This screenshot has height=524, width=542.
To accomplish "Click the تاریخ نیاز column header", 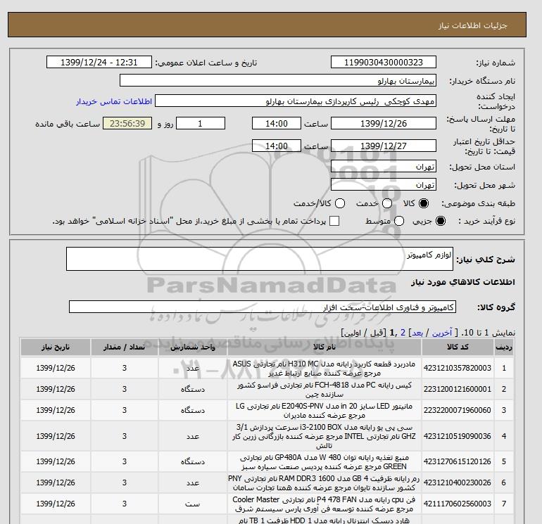I will click(56, 347).
